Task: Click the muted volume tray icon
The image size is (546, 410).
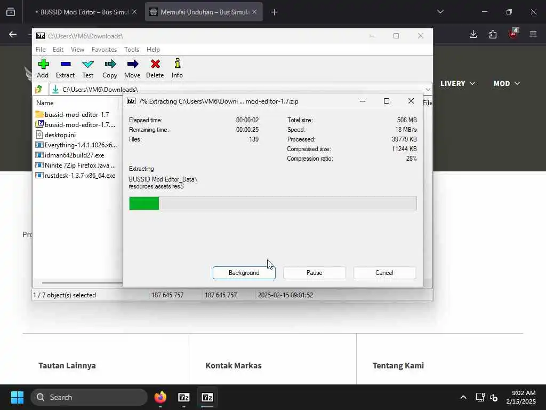Action: 494,397
